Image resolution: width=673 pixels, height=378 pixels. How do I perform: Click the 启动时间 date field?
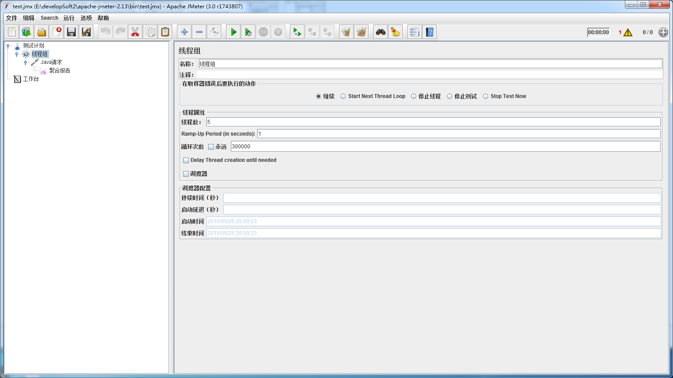pyautogui.click(x=433, y=221)
